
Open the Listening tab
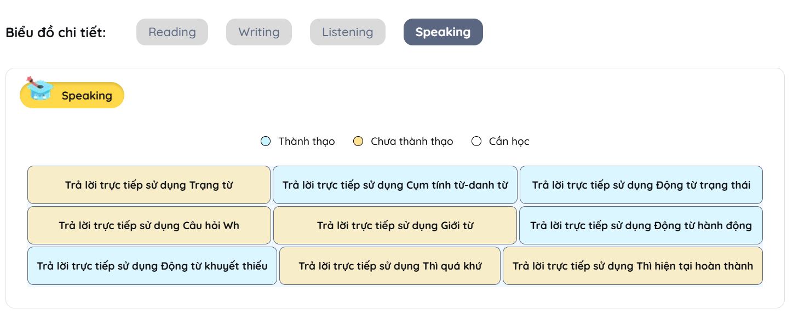click(x=348, y=32)
